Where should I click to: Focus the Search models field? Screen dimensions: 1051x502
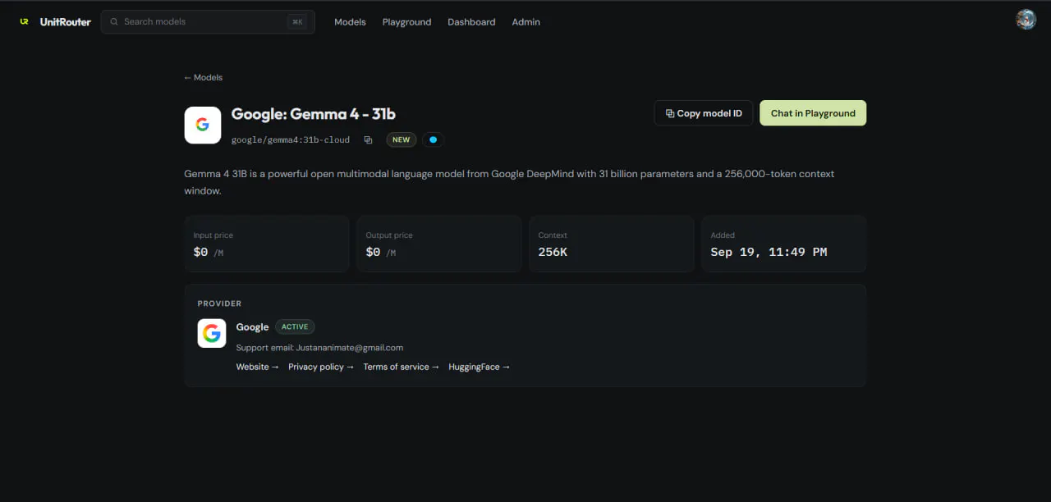pyautogui.click(x=208, y=22)
